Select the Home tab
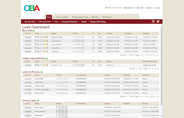 [x=49, y=17]
